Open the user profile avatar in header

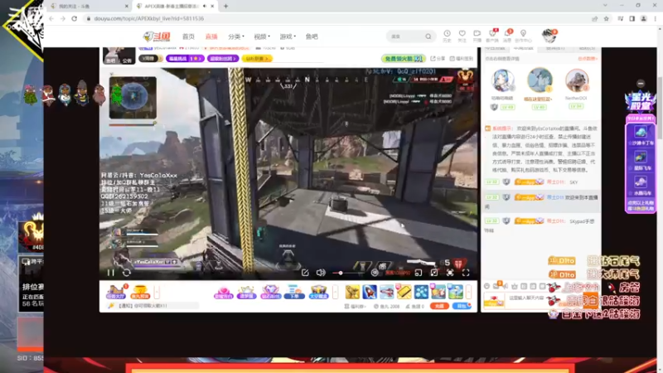[549, 36]
